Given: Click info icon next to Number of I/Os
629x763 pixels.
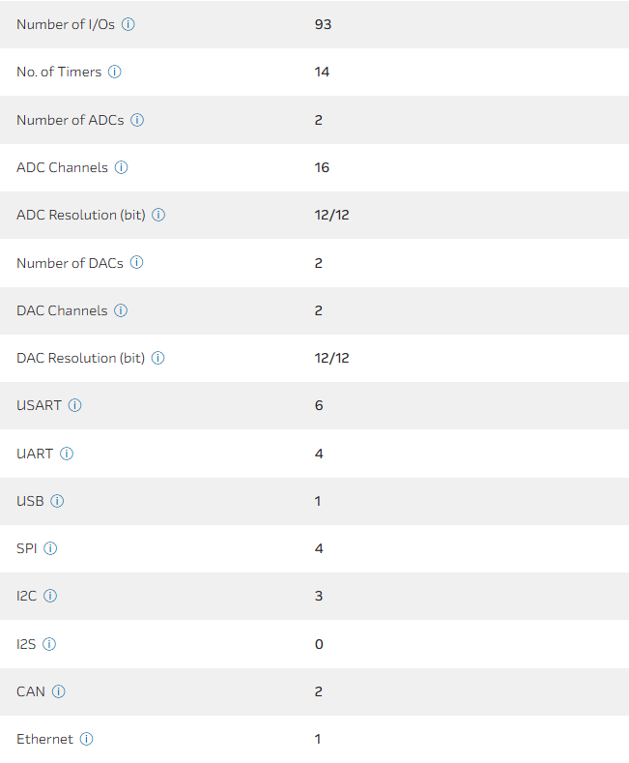Looking at the screenshot, I should (129, 24).
